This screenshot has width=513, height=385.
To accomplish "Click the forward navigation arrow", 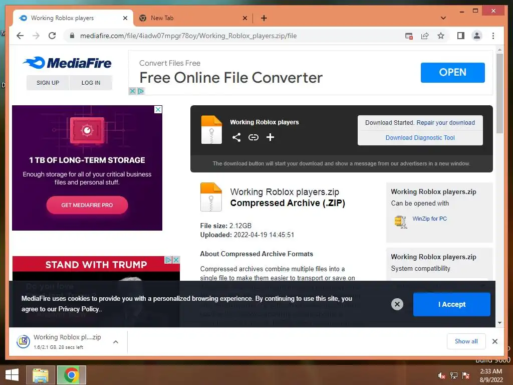I will point(36,36).
